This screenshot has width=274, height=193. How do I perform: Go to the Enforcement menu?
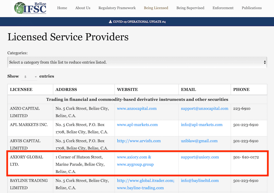pos(223,8)
